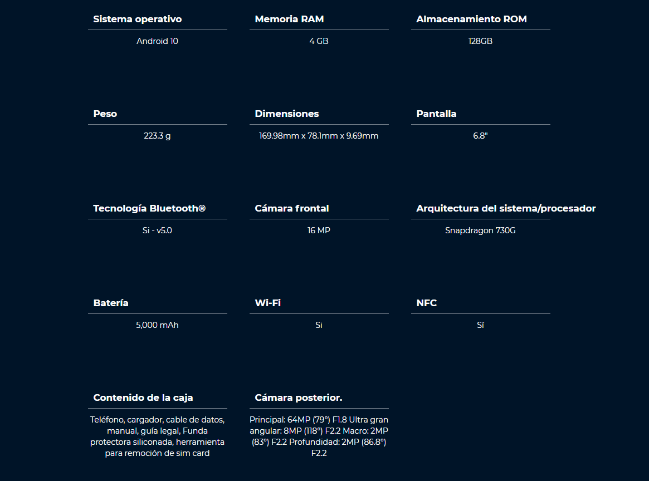The width and height of the screenshot is (649, 481).
Task: Click the 169.98mm dimensions text
Action: click(319, 136)
